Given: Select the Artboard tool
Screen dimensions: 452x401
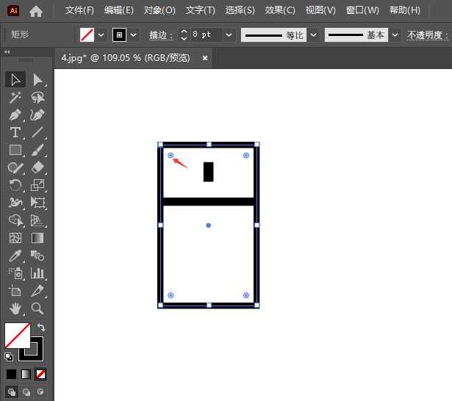Looking at the screenshot, I should (x=15, y=291).
